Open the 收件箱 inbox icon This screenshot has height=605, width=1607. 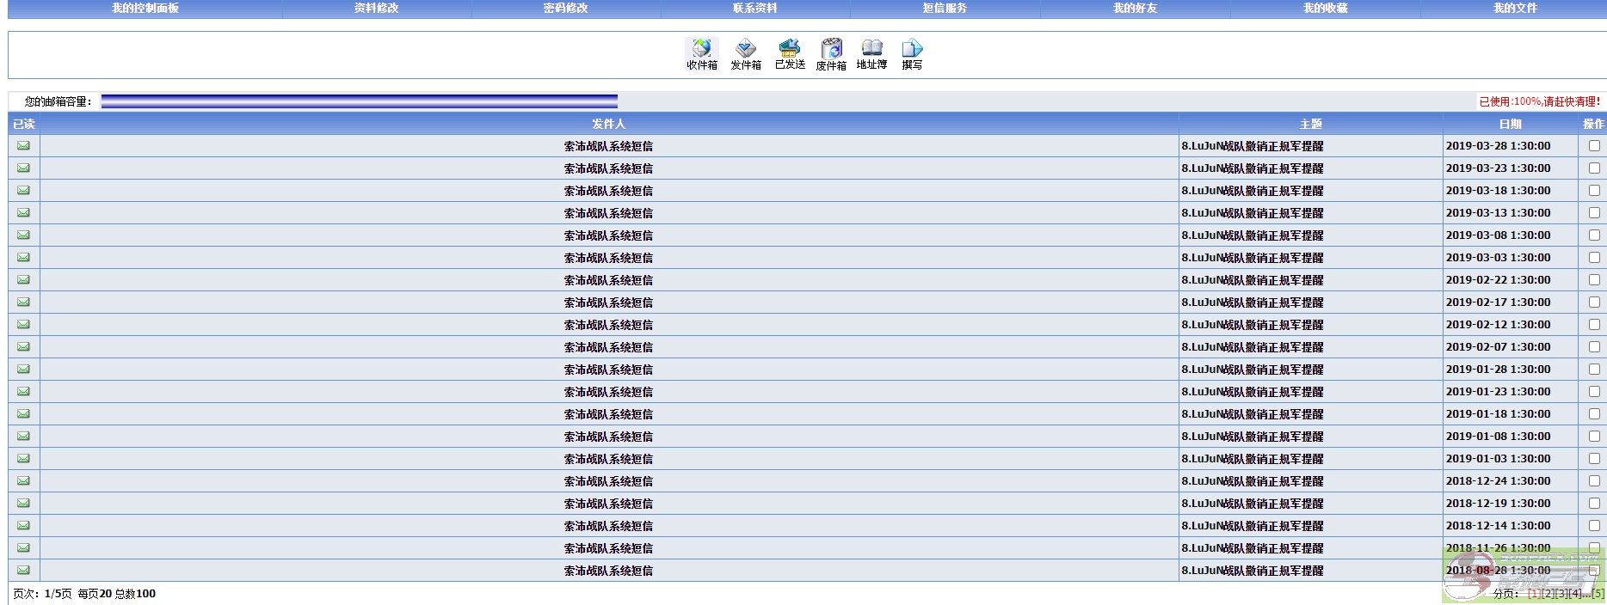[x=702, y=54]
